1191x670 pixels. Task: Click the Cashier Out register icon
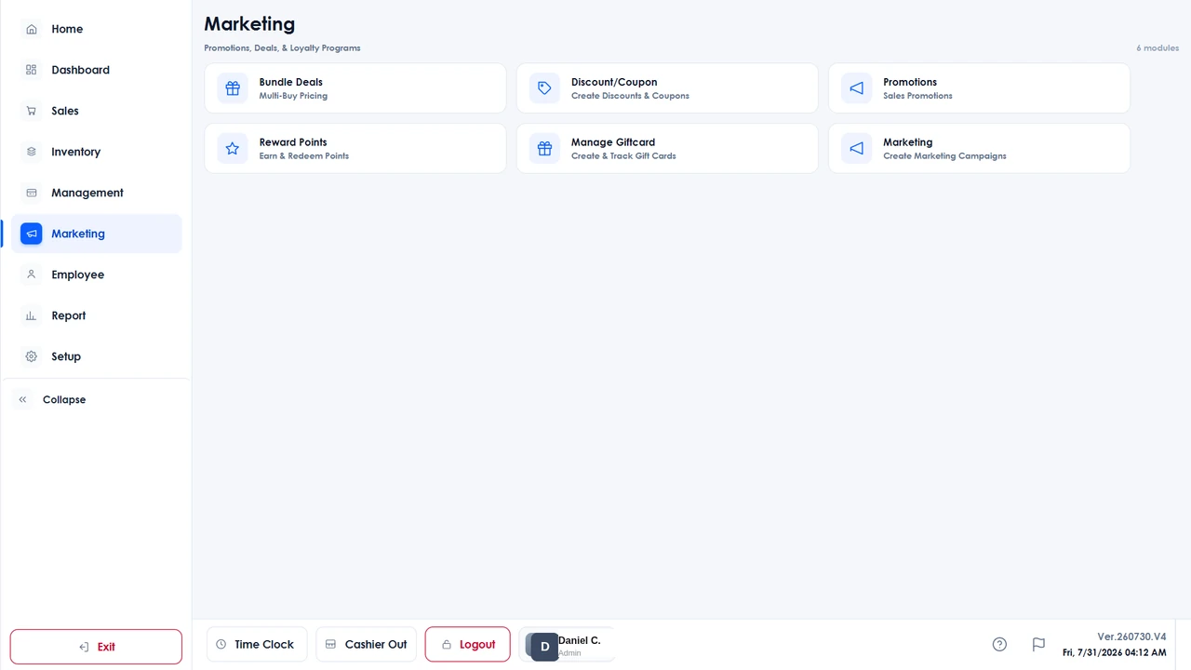[x=330, y=644]
